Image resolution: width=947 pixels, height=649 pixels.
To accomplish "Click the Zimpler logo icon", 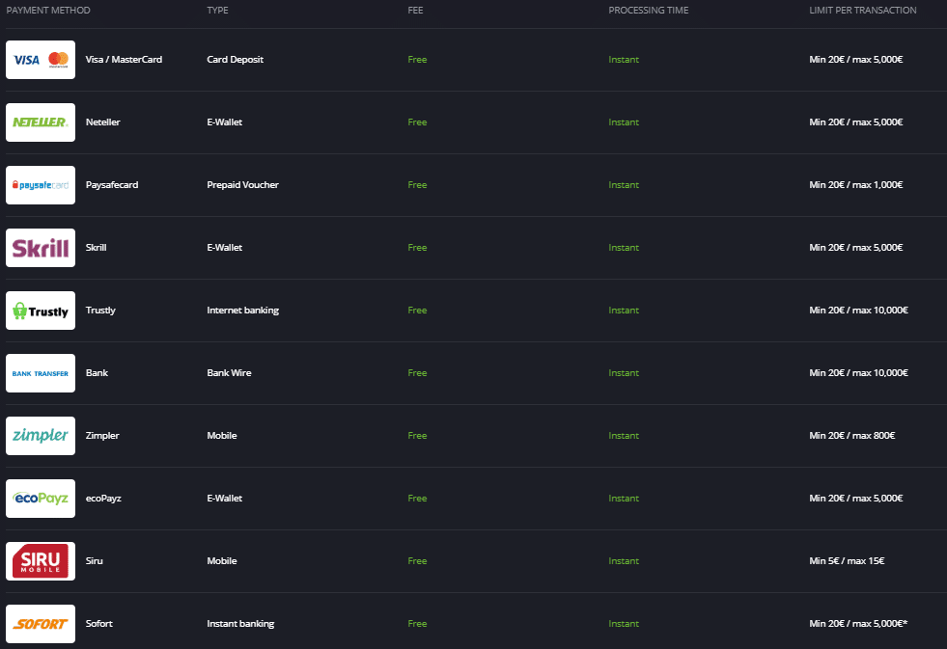I will coord(41,436).
